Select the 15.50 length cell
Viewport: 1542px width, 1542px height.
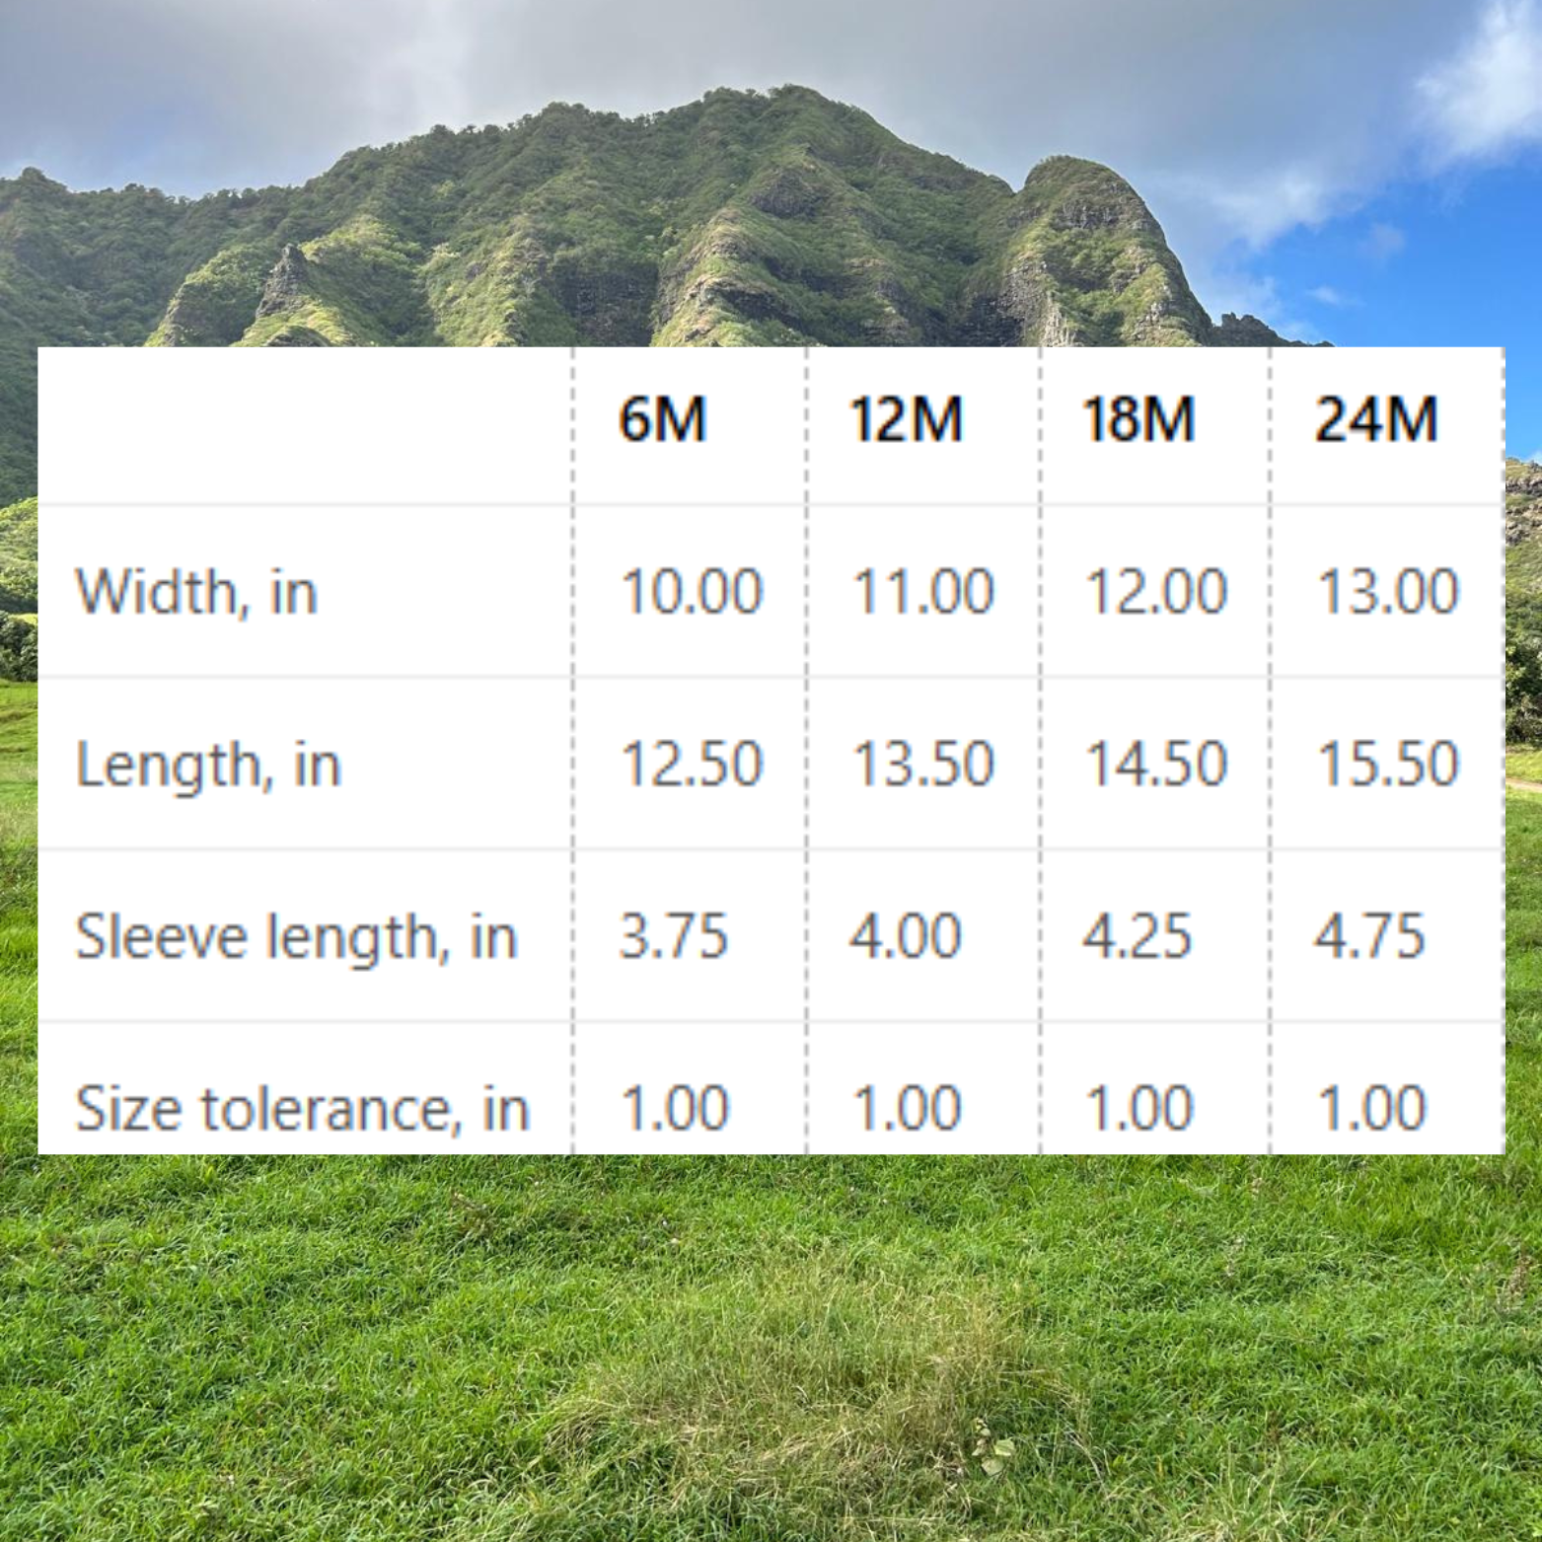1388,765
